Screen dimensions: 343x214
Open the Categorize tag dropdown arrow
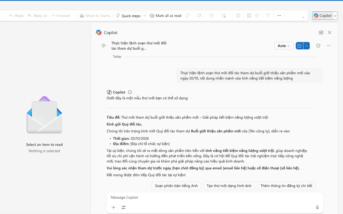pos(192,16)
